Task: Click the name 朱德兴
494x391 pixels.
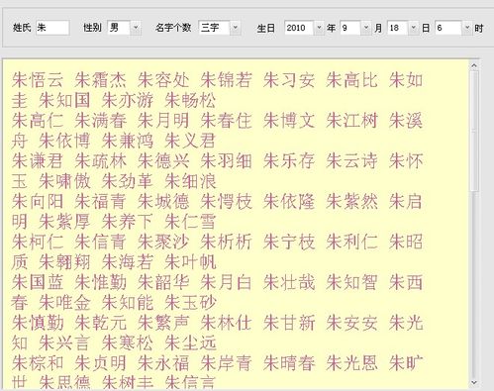Action: click(163, 161)
